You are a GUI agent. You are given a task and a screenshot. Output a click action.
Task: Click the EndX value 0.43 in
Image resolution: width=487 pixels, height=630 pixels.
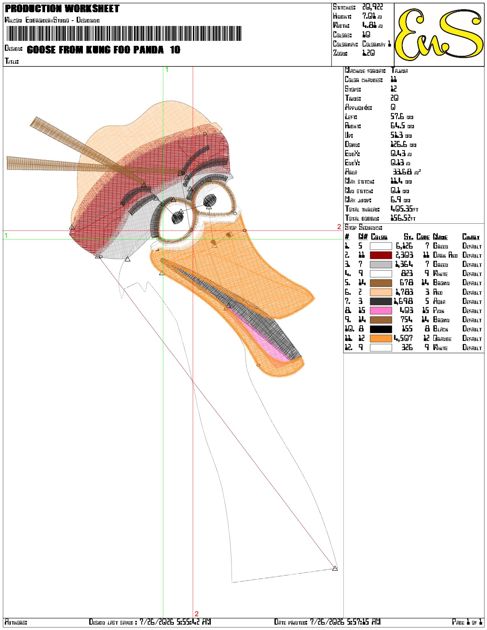[x=401, y=153]
